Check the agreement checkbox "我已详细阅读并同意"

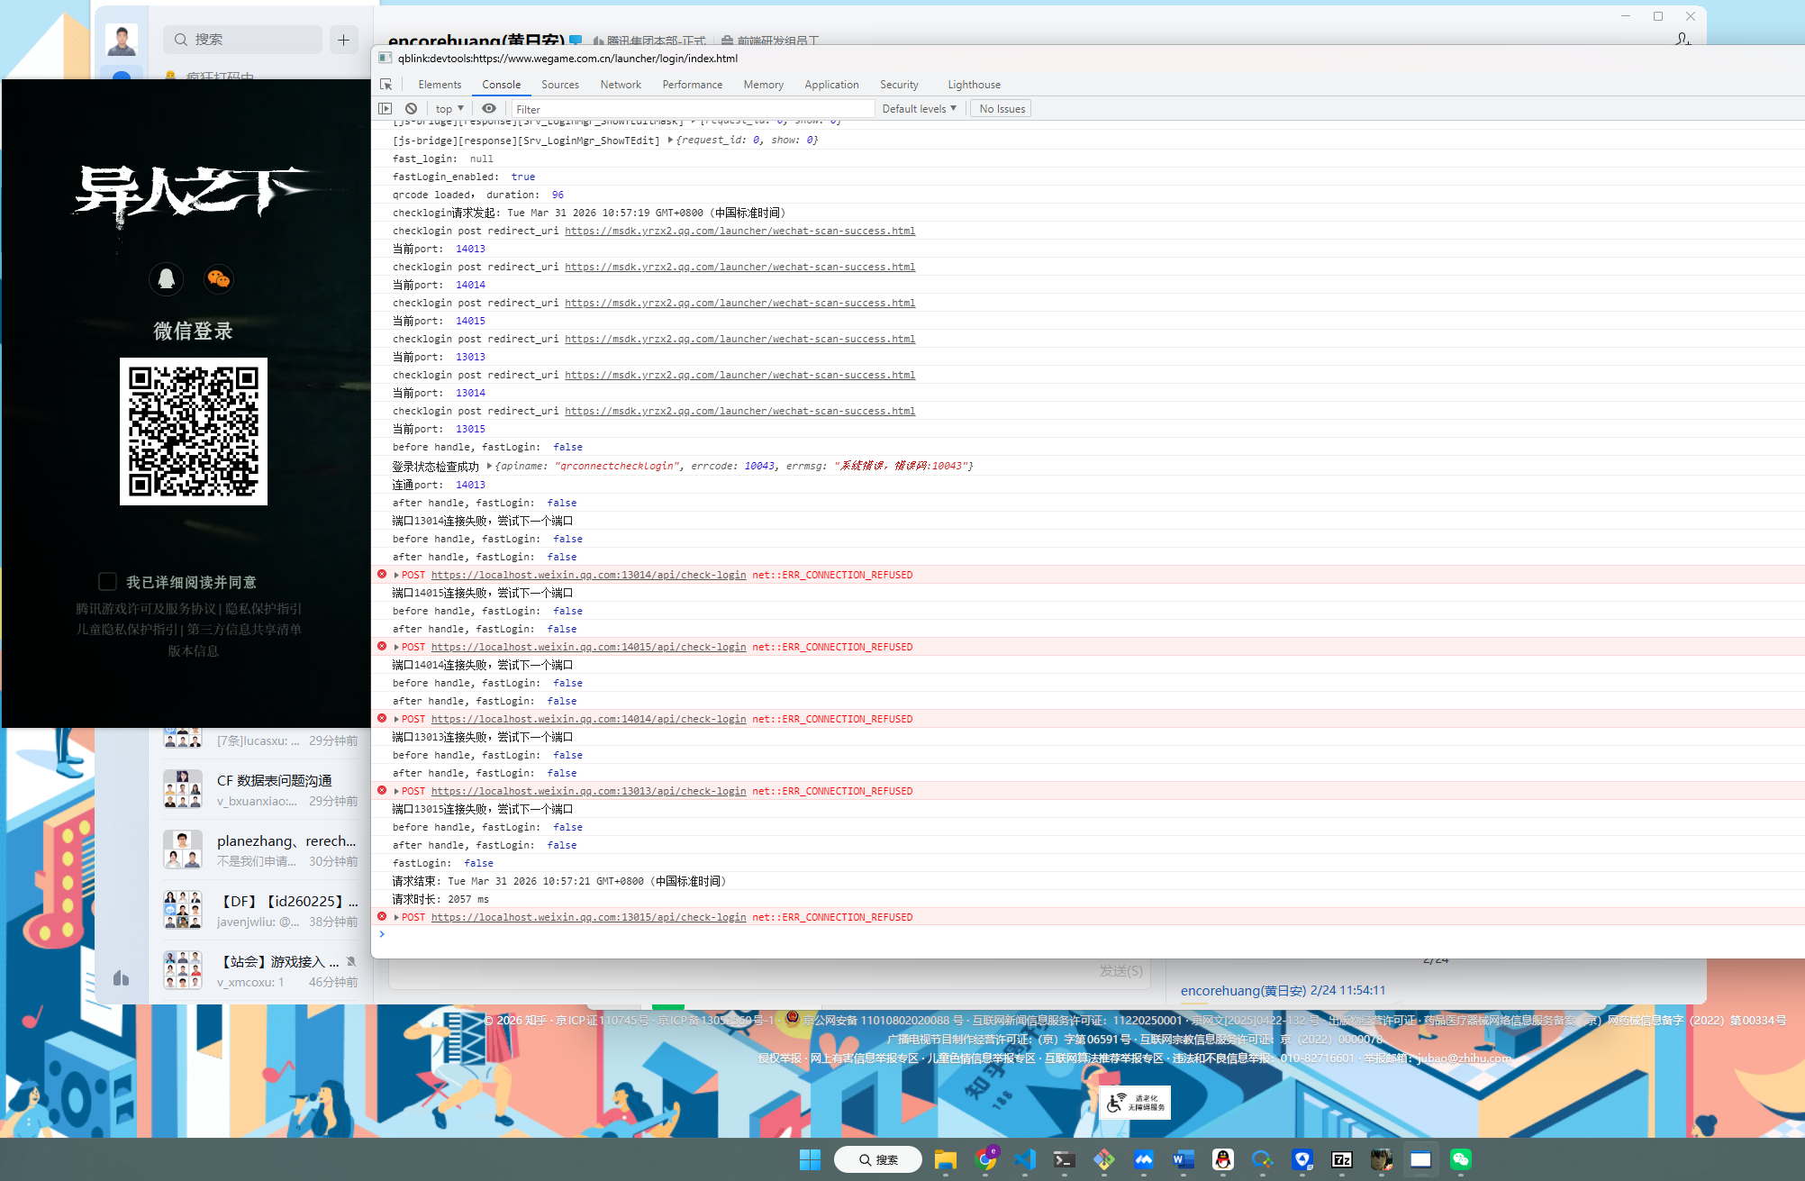(107, 582)
